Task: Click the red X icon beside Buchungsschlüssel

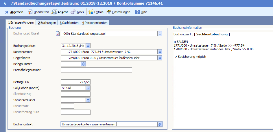Action: [58, 34]
